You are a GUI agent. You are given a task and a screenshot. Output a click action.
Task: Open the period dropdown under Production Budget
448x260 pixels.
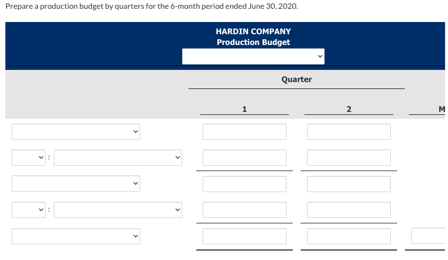pos(253,56)
